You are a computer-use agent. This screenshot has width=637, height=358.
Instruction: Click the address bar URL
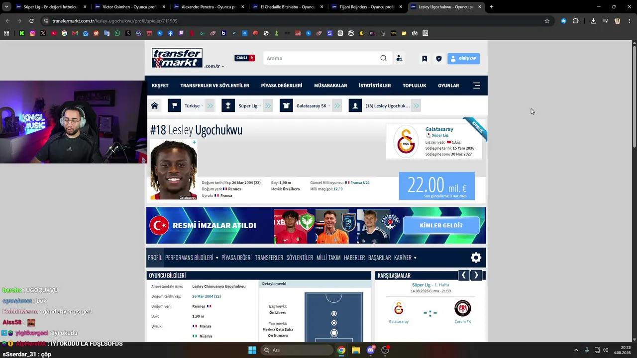(x=115, y=21)
